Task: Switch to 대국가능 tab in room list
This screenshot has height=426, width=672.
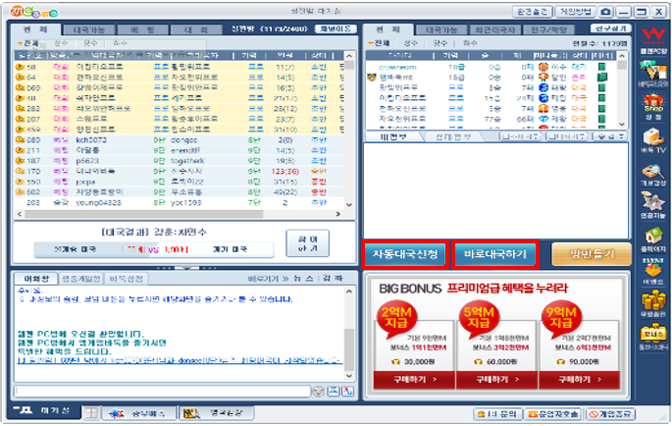Action: pos(89,29)
